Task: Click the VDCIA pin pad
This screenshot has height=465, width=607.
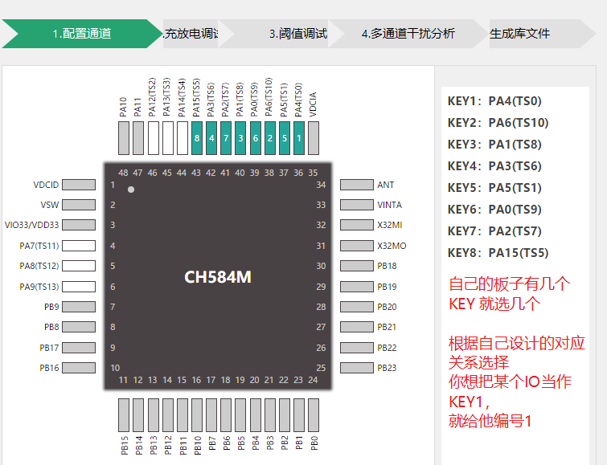Action: tap(314, 138)
